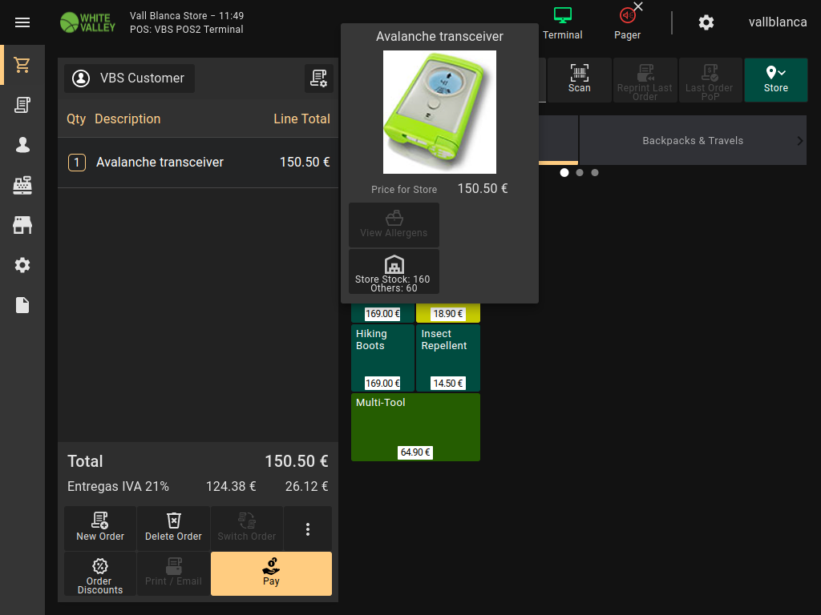Click the Scan barcode button
Image resolution: width=821 pixels, height=615 pixels.
[x=579, y=79]
